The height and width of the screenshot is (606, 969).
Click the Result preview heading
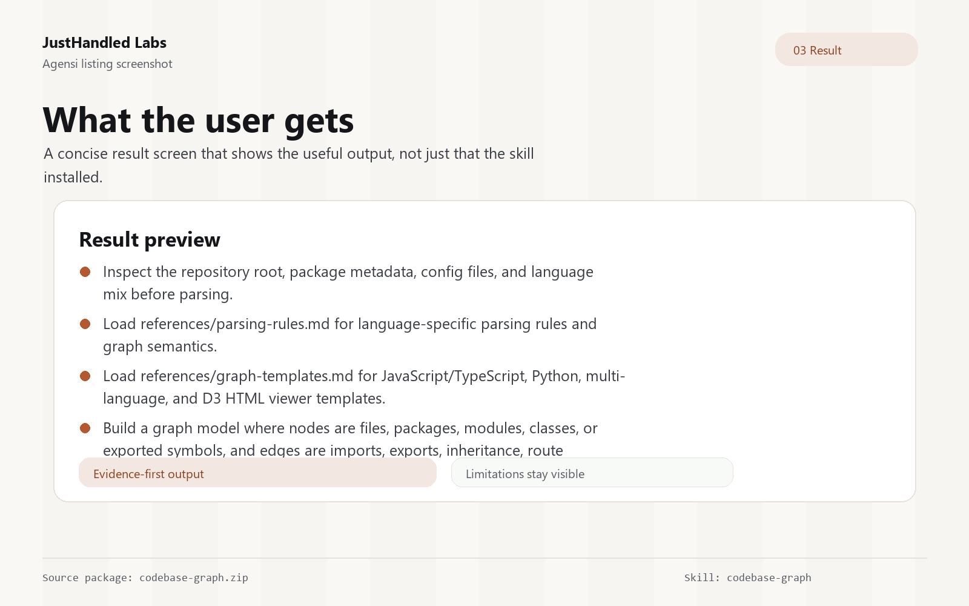click(x=150, y=239)
